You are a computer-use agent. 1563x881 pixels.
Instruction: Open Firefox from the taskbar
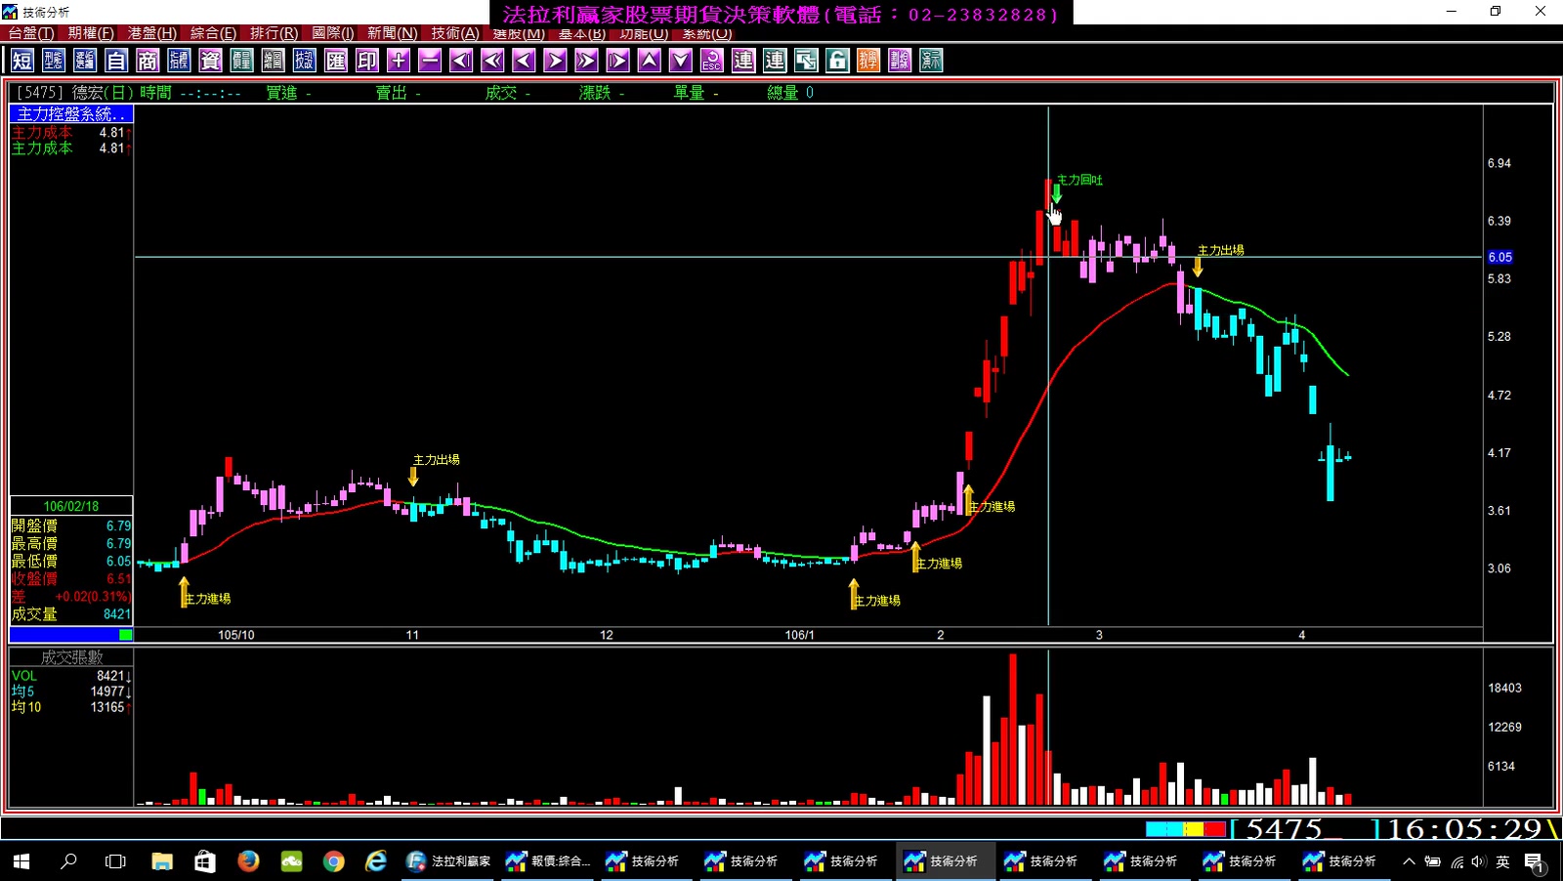[248, 860]
